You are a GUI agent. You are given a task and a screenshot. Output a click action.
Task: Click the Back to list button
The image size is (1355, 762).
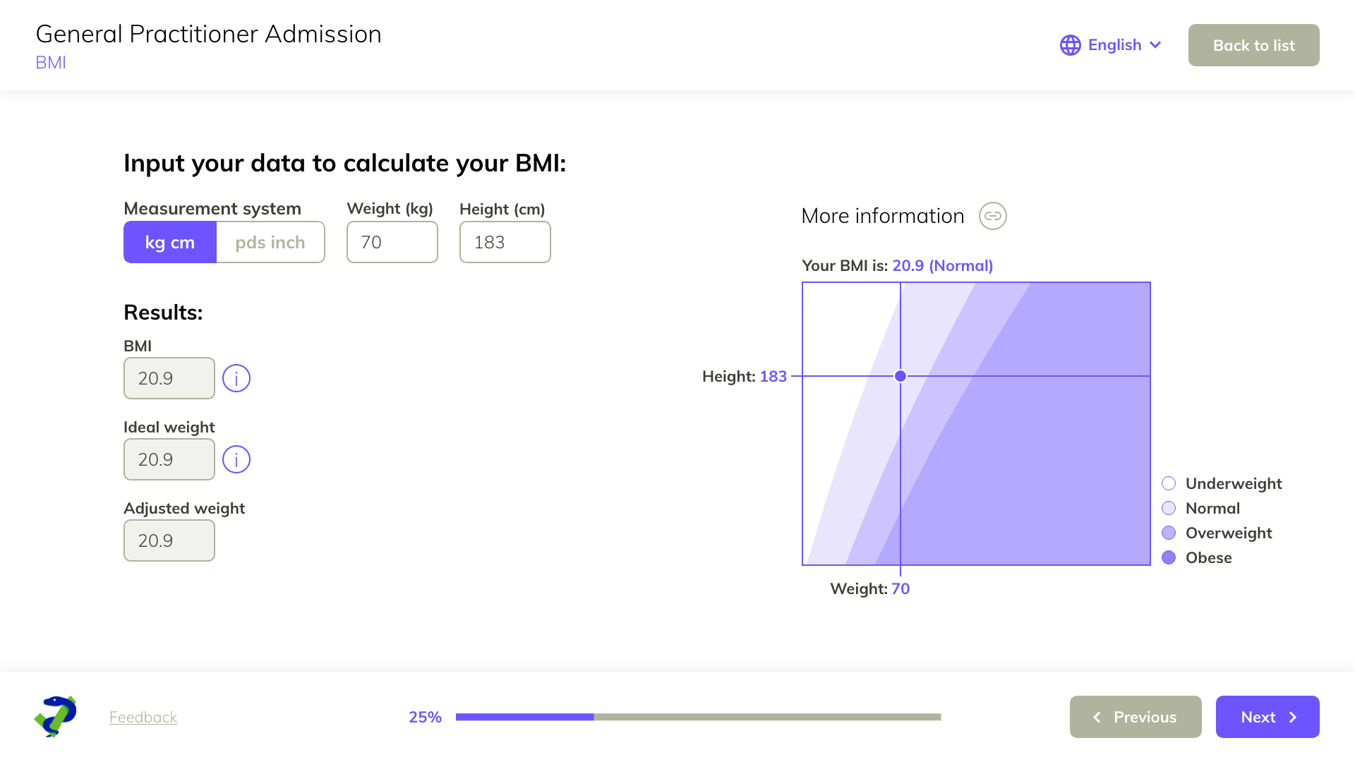(1253, 45)
